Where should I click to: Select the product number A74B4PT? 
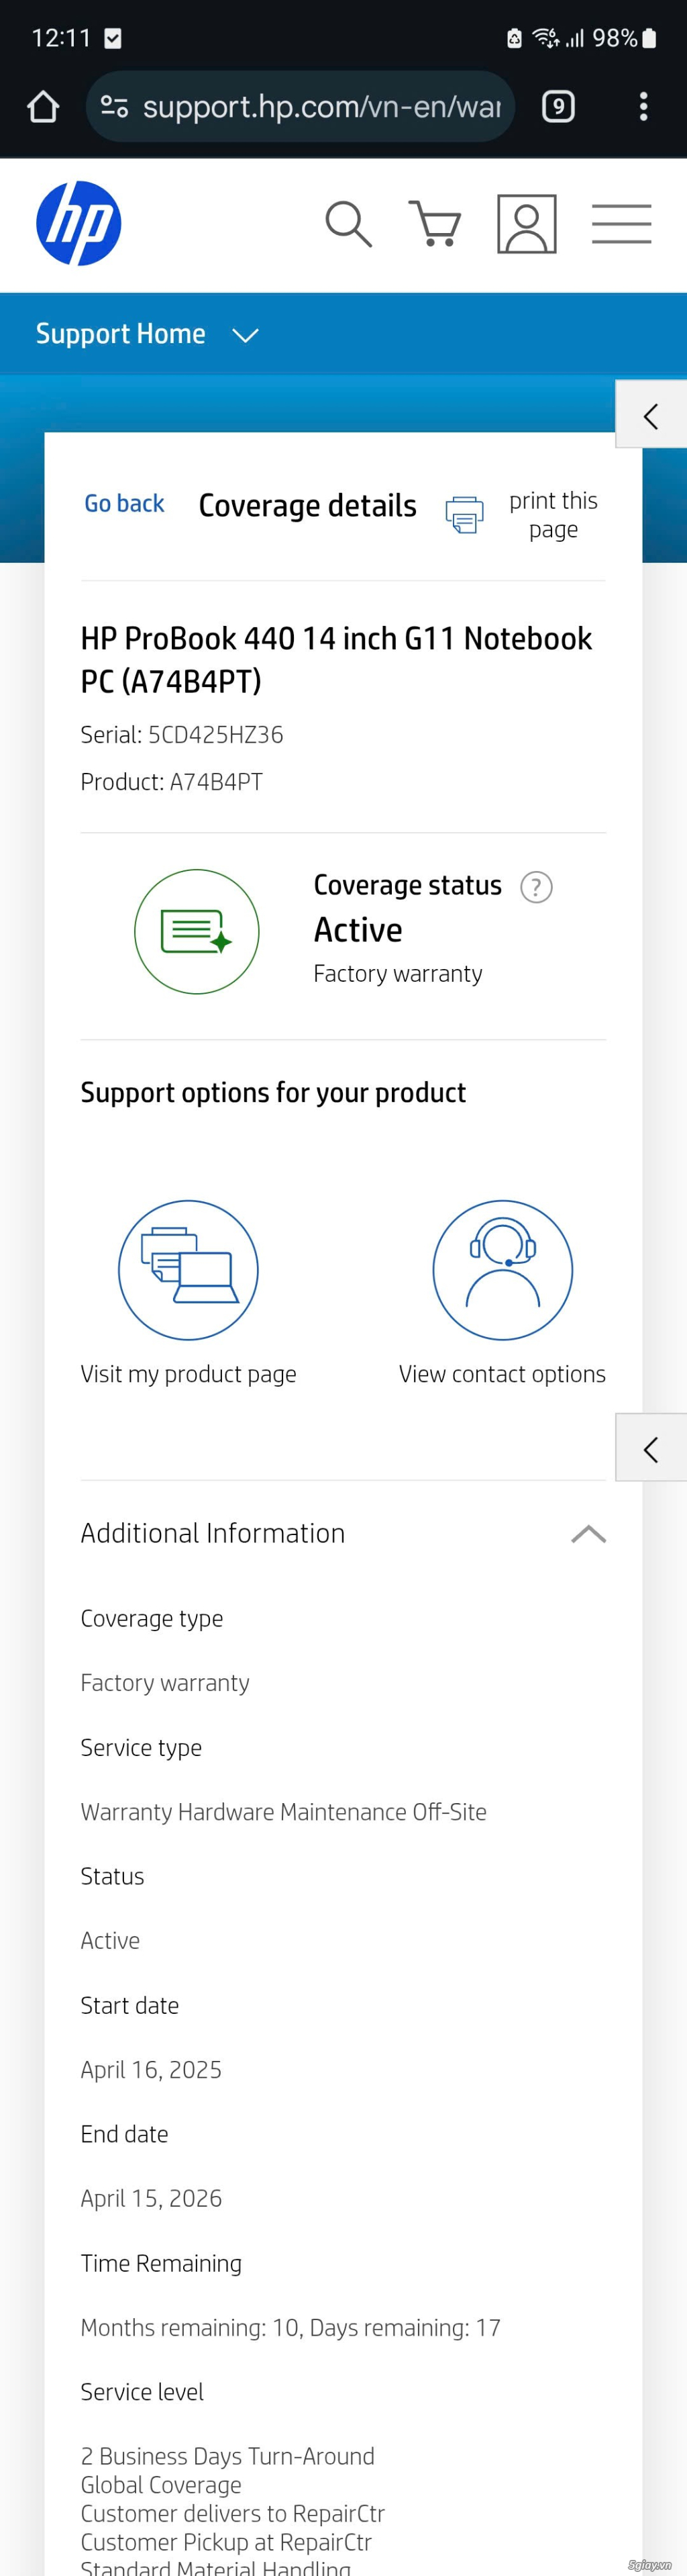pos(217,782)
